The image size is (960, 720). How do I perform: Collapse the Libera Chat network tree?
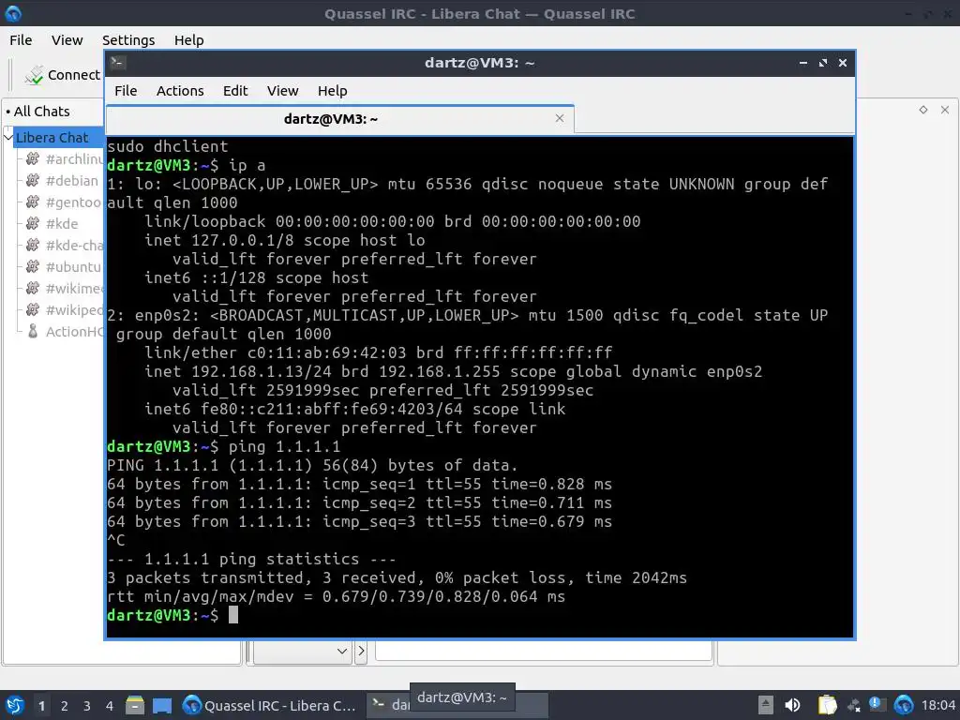tap(8, 137)
